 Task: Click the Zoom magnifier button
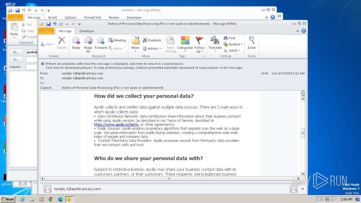pyautogui.click(x=252, y=43)
